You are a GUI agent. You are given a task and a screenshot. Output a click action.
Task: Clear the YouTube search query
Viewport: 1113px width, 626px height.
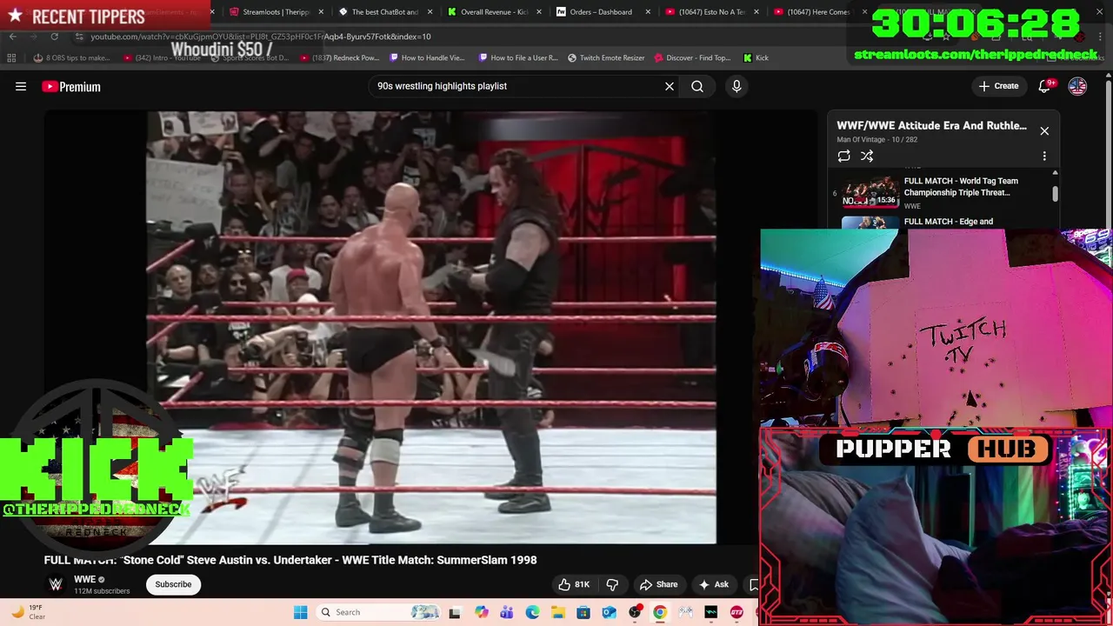coord(670,86)
